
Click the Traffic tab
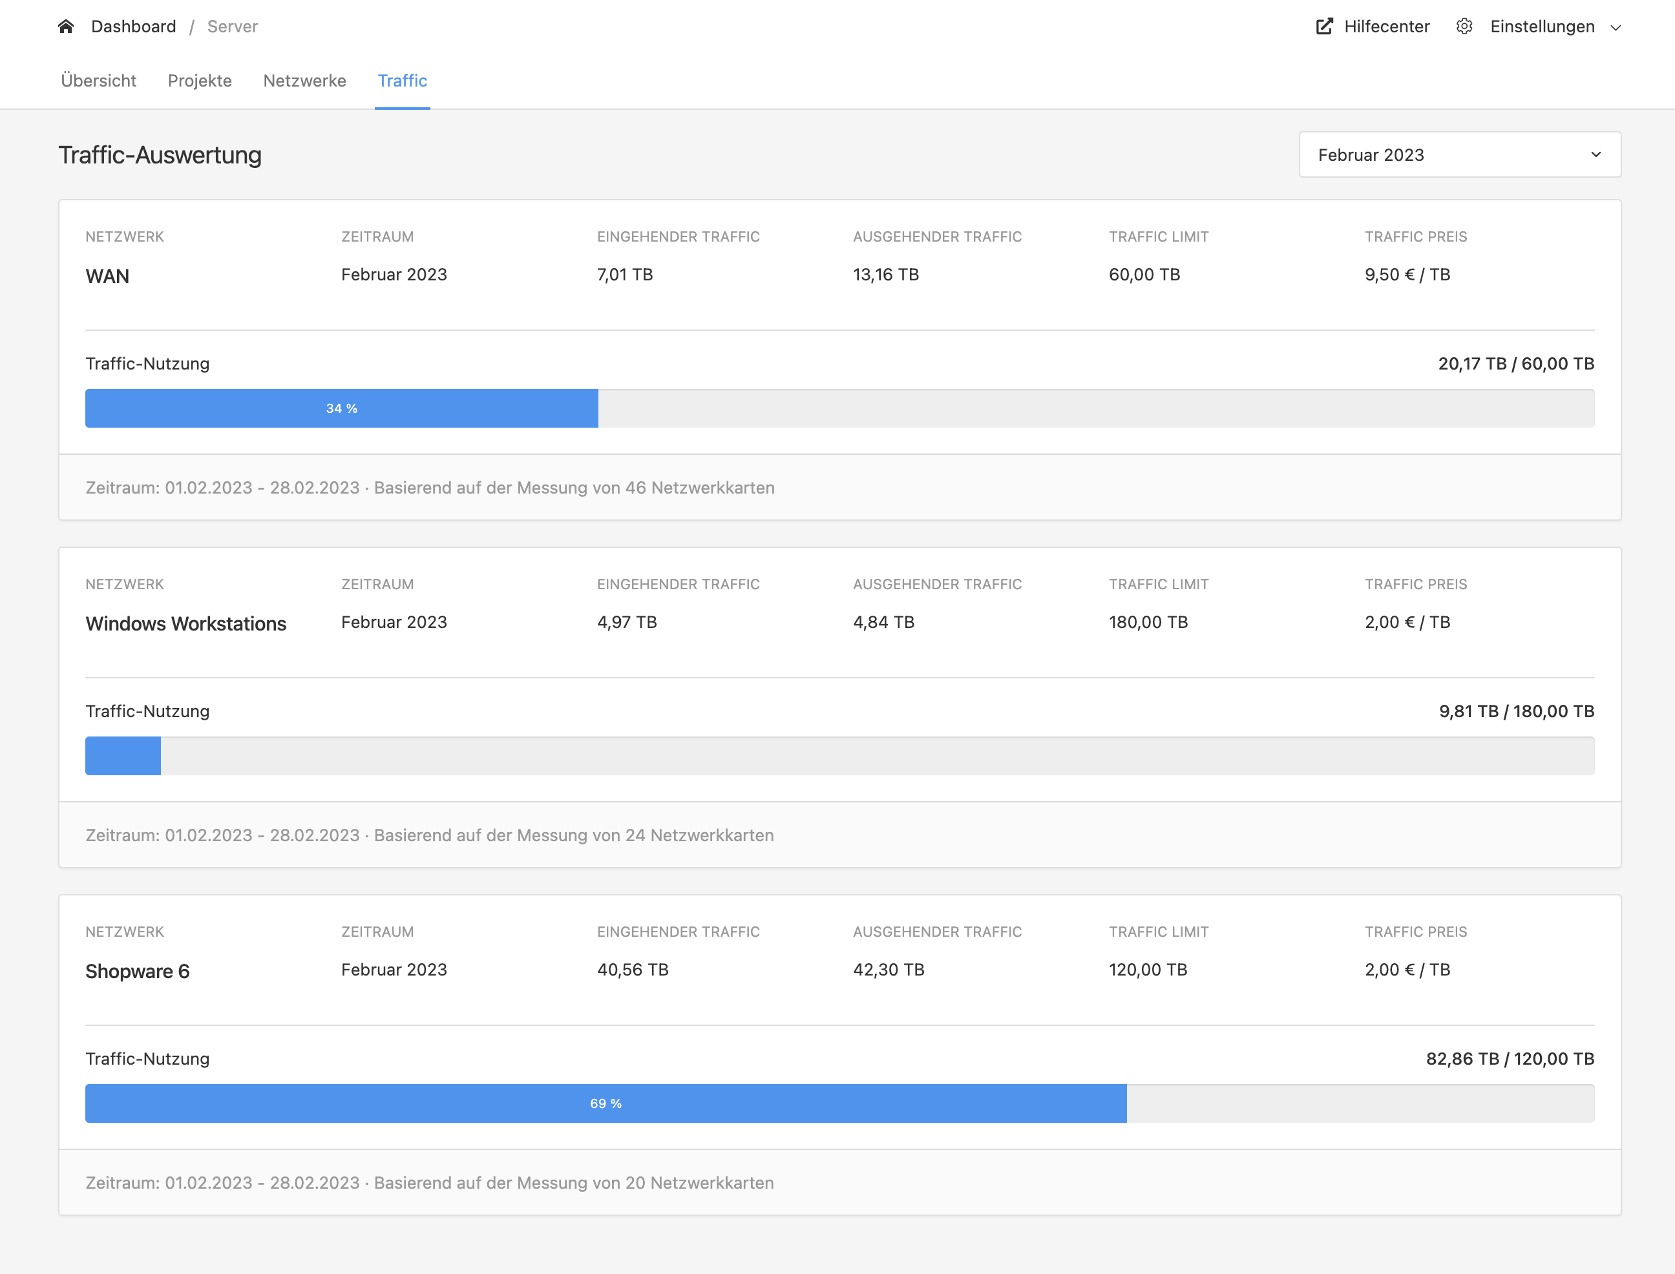402,80
